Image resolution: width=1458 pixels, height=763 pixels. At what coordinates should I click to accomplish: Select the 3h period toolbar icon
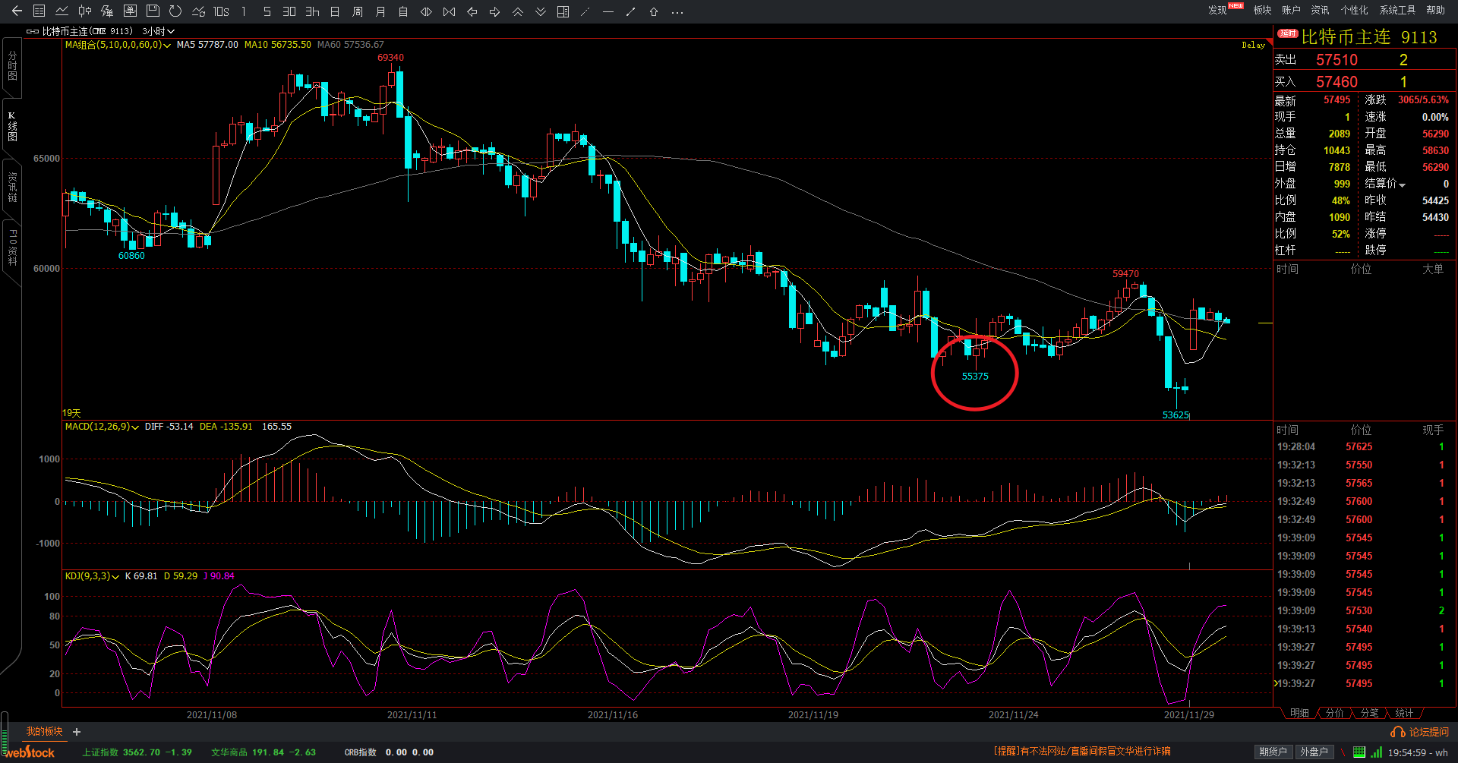[312, 11]
